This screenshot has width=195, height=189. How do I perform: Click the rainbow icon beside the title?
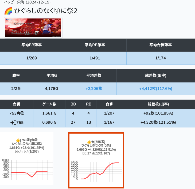pos(8,11)
